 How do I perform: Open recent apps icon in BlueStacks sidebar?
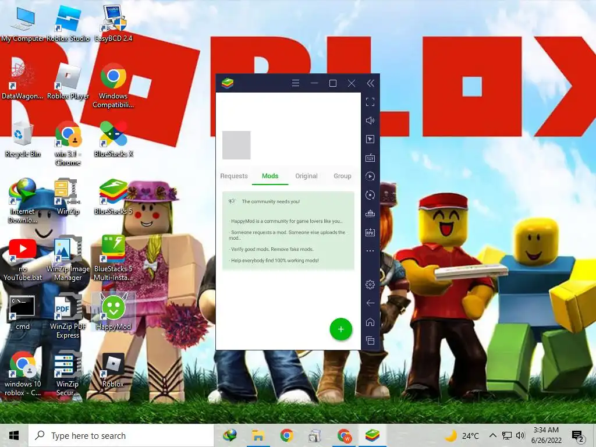(x=370, y=340)
